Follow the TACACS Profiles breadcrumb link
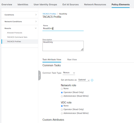The width and height of the screenshot is (134, 123). 49,14
